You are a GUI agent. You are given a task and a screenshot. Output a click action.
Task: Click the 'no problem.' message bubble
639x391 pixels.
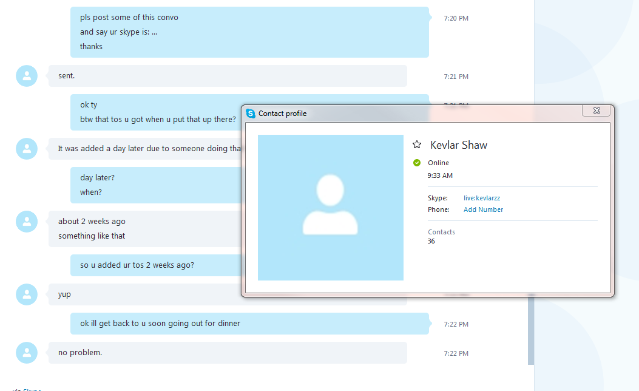(228, 353)
